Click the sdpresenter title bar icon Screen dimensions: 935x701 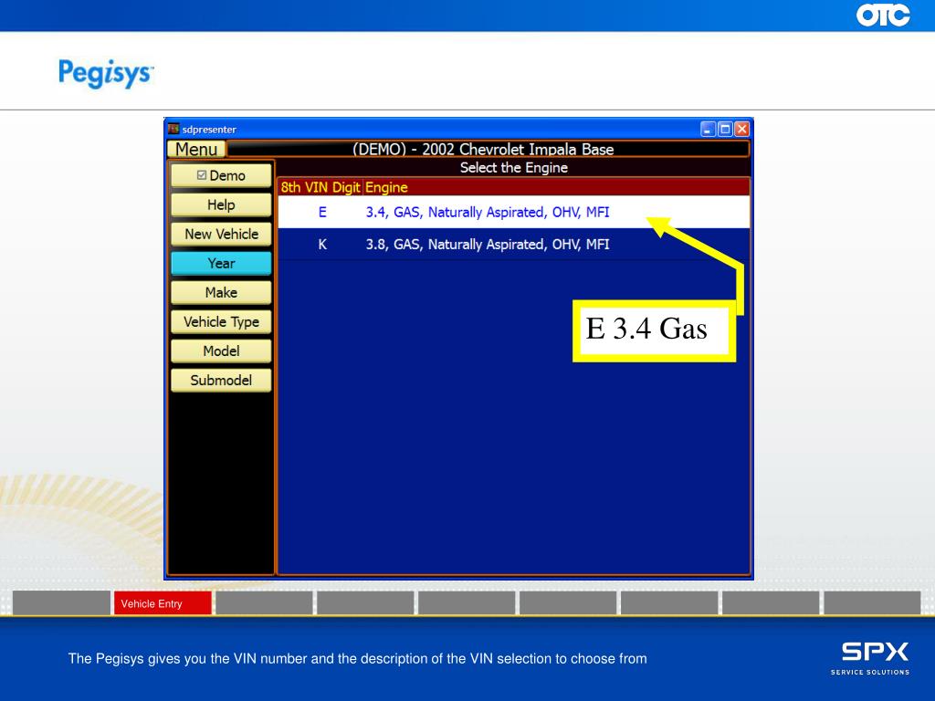coord(173,129)
